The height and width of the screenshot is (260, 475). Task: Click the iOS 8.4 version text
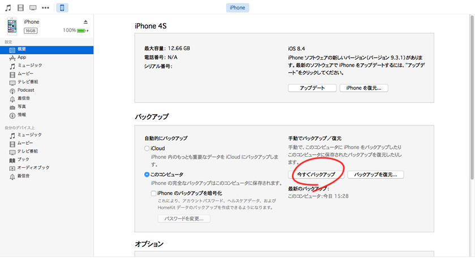click(x=296, y=49)
